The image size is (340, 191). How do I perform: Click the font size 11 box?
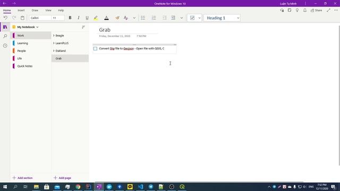(58, 18)
